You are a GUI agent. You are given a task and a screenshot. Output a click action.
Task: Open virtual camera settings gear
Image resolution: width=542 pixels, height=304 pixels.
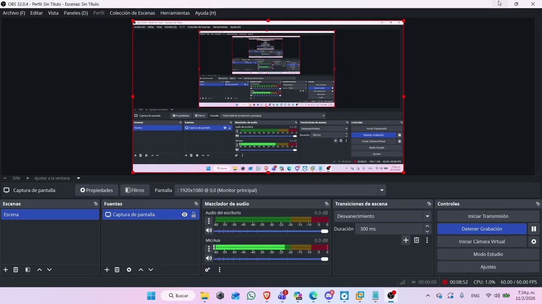coord(534,242)
